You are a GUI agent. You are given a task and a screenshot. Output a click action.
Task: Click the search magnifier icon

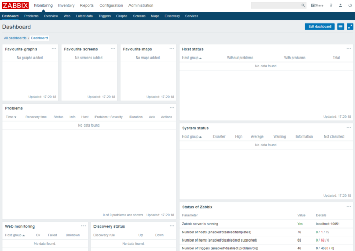pyautogui.click(x=303, y=5)
